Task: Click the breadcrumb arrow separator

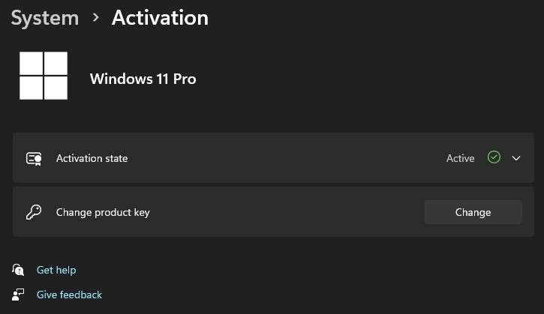Action: [x=95, y=17]
